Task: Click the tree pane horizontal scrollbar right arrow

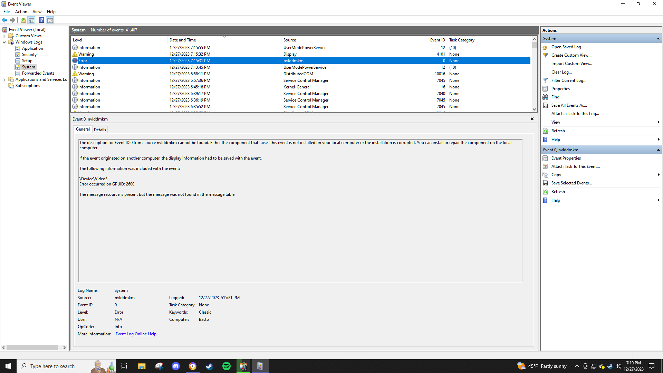Action: tap(64, 348)
